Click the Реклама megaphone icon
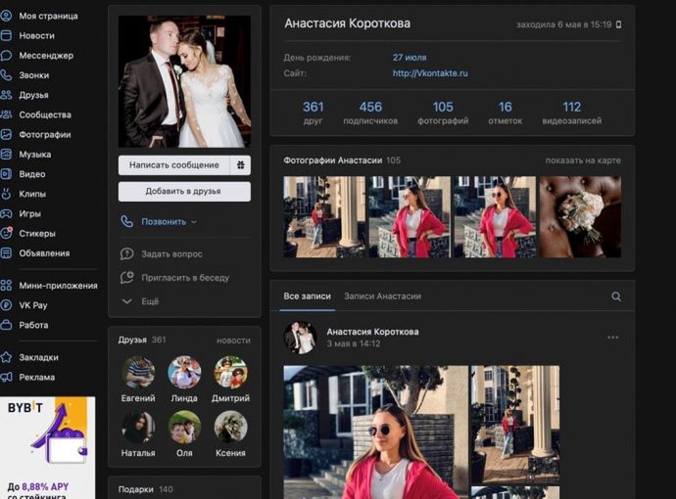Image resolution: width=676 pixels, height=499 pixels. 6,377
